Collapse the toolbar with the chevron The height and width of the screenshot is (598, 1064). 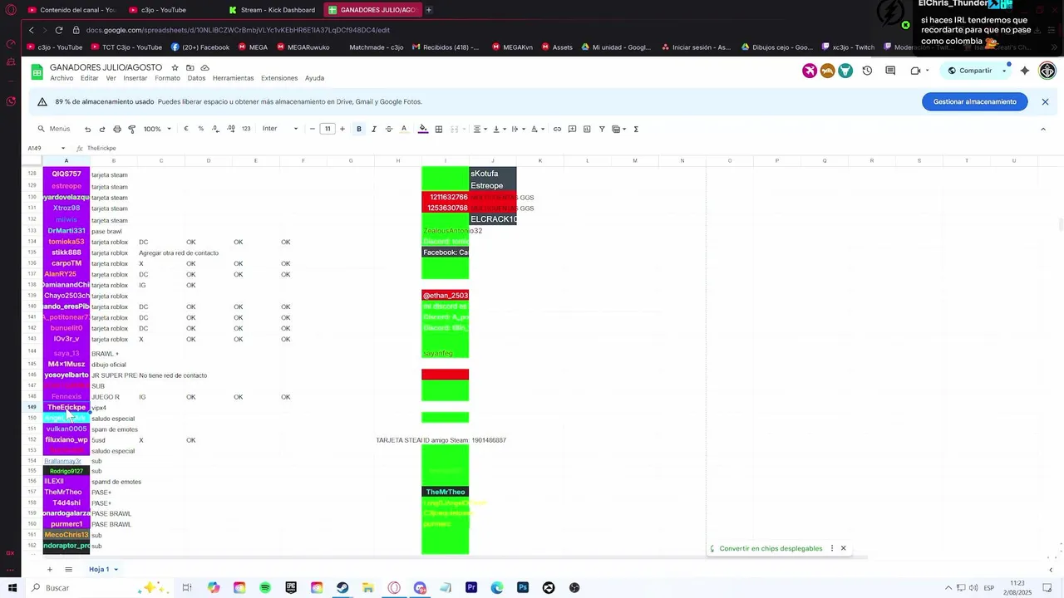click(x=1044, y=129)
